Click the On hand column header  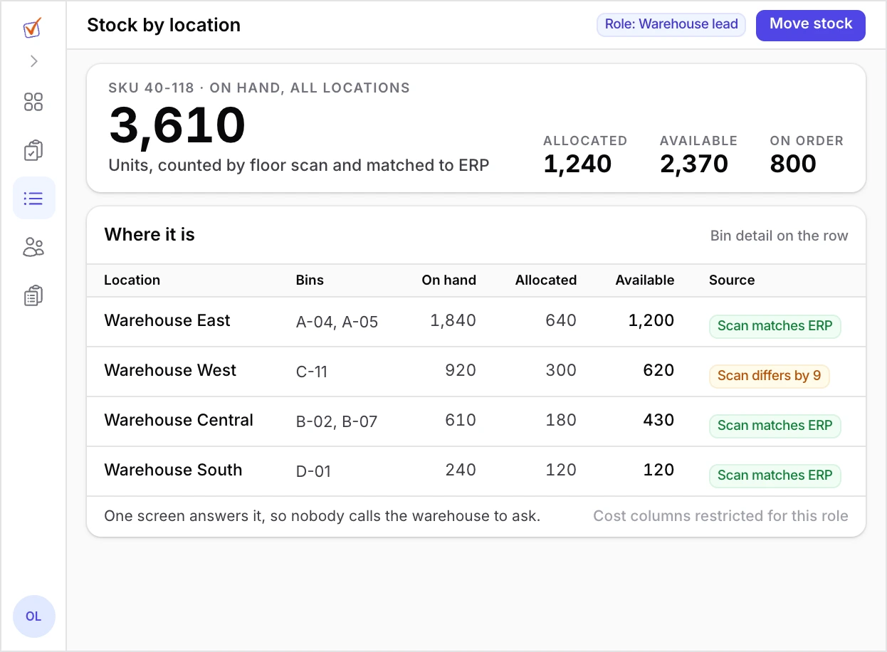click(x=448, y=280)
